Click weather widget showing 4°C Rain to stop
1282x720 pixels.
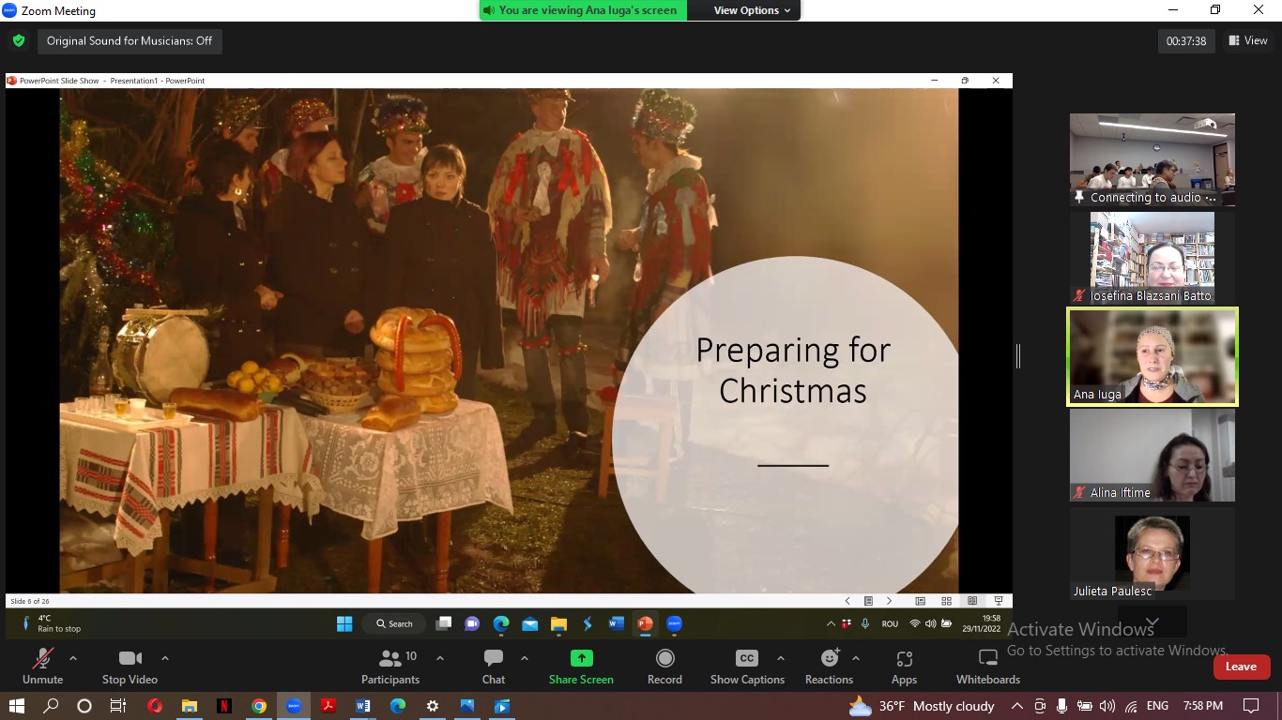coord(52,623)
